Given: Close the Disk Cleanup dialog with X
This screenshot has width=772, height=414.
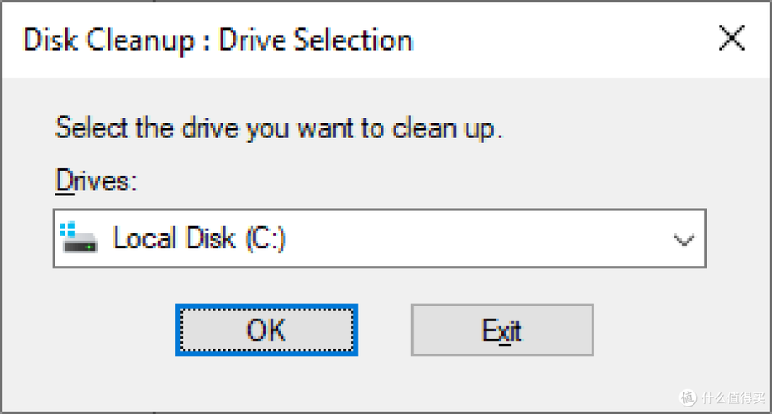Looking at the screenshot, I should pos(731,39).
